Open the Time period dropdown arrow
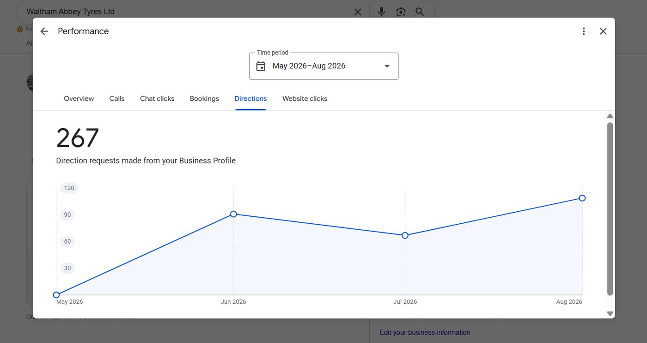 point(387,66)
